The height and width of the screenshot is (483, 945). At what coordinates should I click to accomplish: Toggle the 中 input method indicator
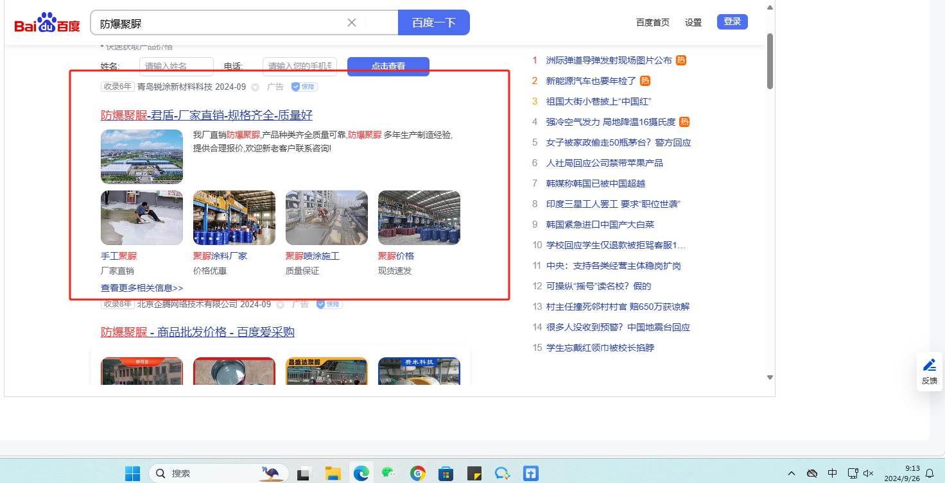[x=832, y=473]
